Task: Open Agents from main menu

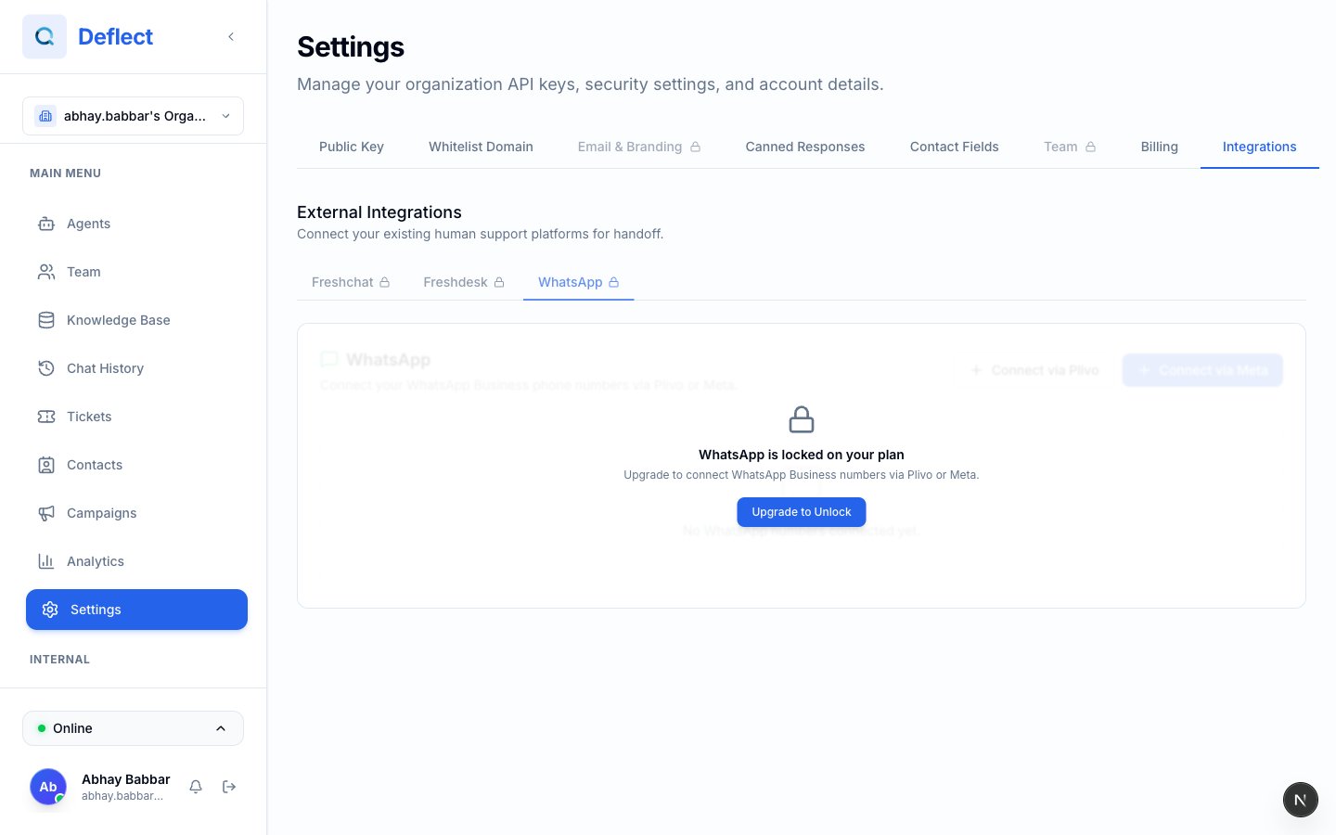Action: [136, 224]
